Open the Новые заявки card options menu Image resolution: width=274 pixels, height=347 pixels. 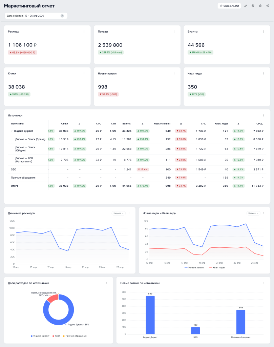[174, 74]
